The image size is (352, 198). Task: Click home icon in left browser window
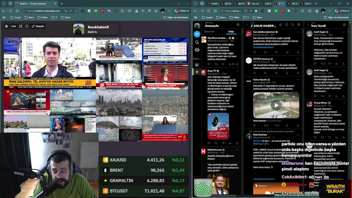pyautogui.click(x=17, y=11)
